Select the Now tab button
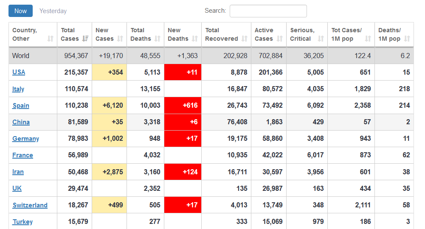The image size is (425, 229). coord(20,11)
